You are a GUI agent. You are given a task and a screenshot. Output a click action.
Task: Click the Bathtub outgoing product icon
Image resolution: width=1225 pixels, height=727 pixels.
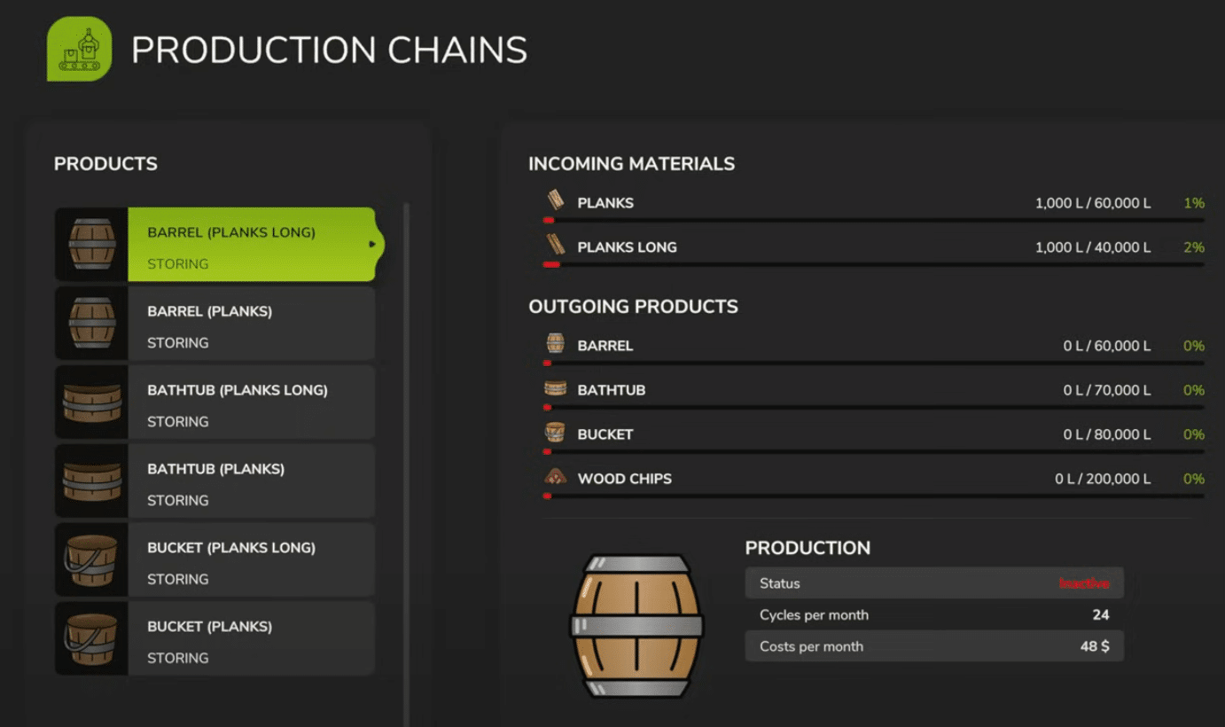click(x=556, y=388)
